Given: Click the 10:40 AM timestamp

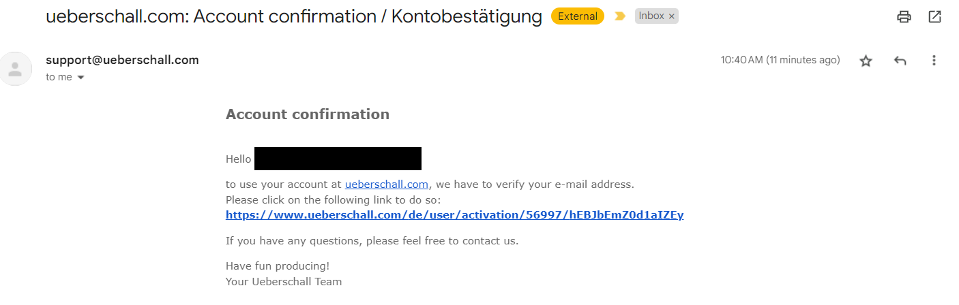Looking at the screenshot, I should click(780, 60).
